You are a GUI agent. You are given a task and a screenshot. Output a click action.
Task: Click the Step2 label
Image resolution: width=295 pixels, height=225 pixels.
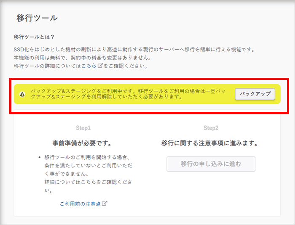211,127
